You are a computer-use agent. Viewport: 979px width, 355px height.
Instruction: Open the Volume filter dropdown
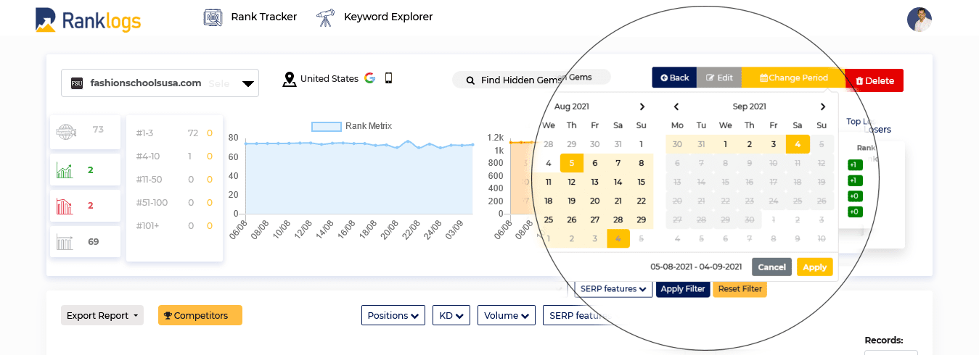[507, 315]
